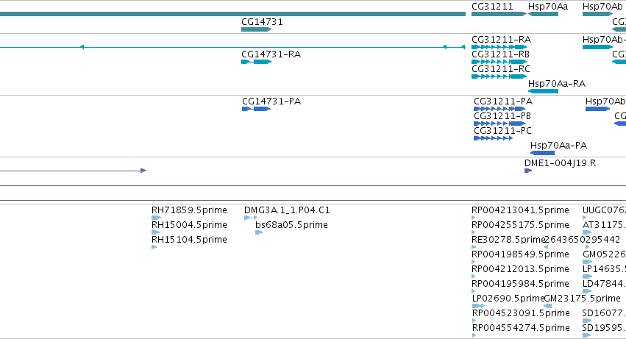Click the GM23175.5prime EST glyph
Screen dimensions: 626x339
(x=548, y=306)
